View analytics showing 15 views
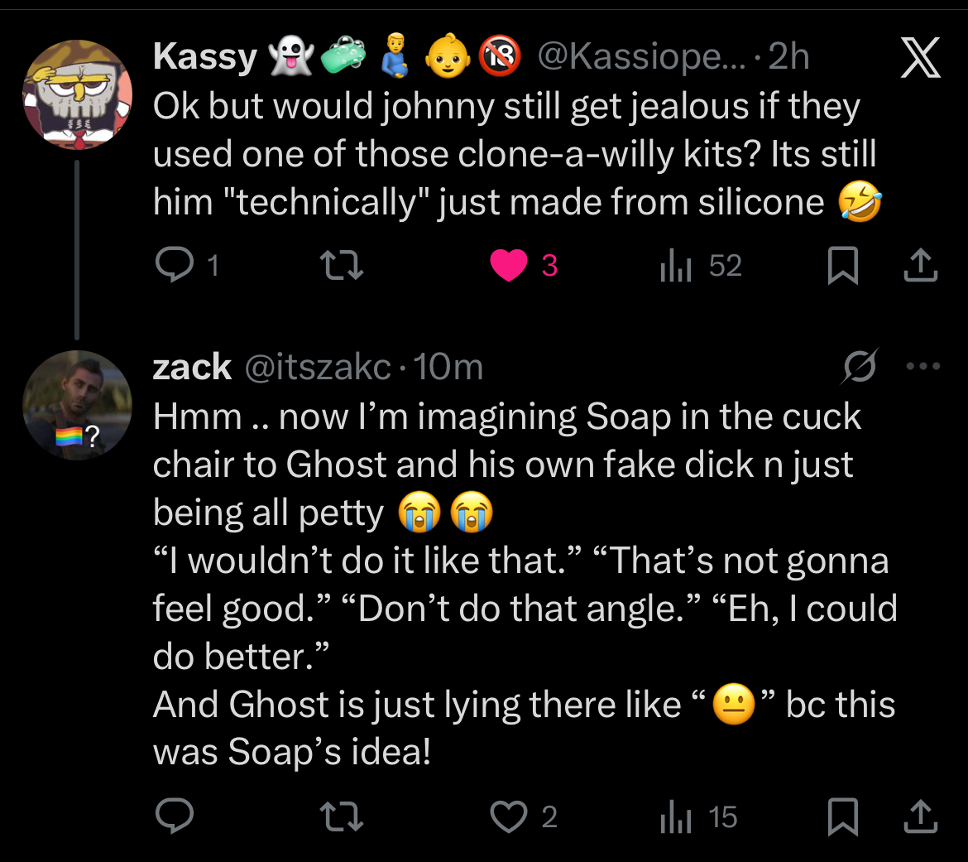 coord(676,817)
